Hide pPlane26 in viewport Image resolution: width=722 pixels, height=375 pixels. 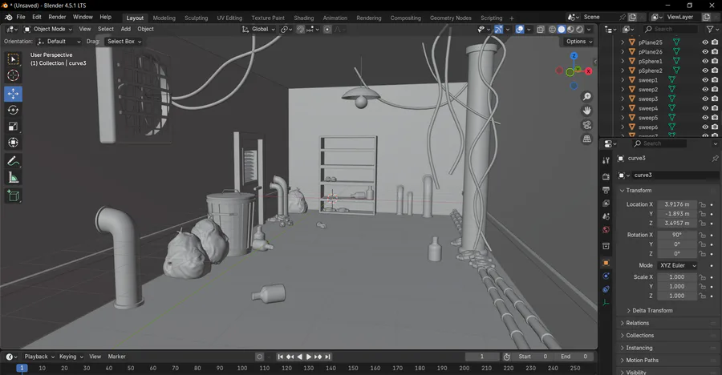705,51
